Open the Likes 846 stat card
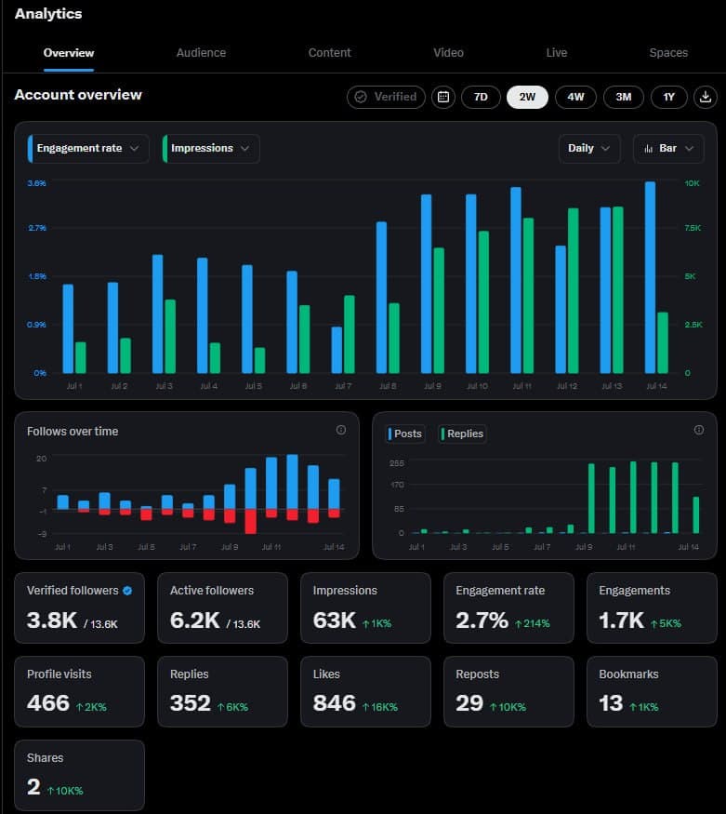This screenshot has height=814, width=726. (x=365, y=691)
